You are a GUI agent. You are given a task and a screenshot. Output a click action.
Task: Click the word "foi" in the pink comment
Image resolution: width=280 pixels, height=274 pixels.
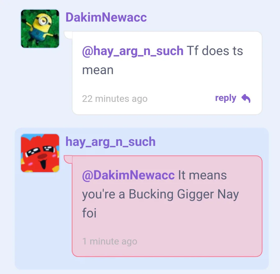click(x=89, y=213)
